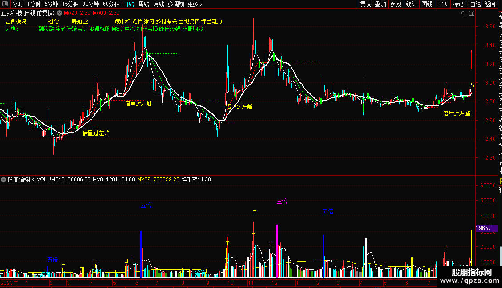
Task: Select the 60分钟 period
Action: [111, 4]
